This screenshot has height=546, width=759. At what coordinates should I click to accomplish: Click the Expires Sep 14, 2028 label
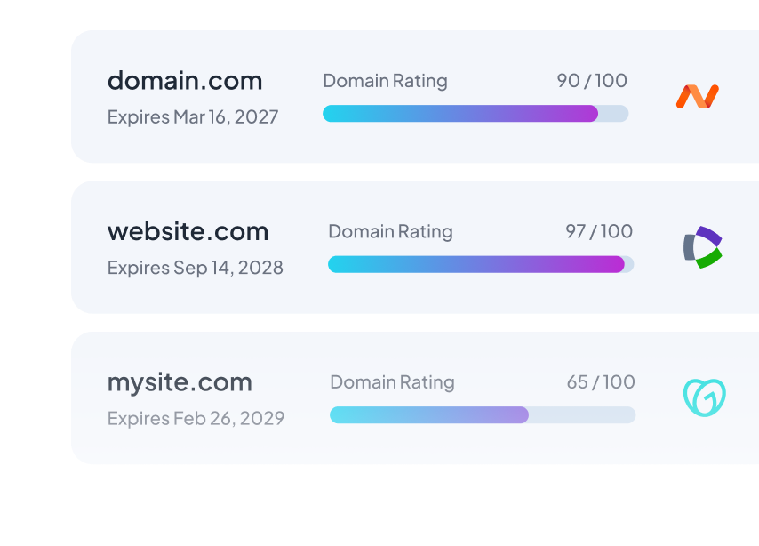(195, 267)
